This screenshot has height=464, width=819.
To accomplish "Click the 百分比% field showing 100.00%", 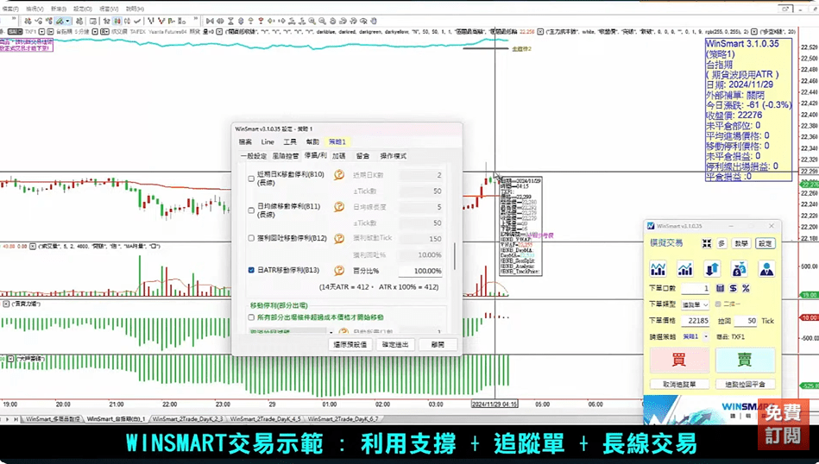I will (421, 271).
